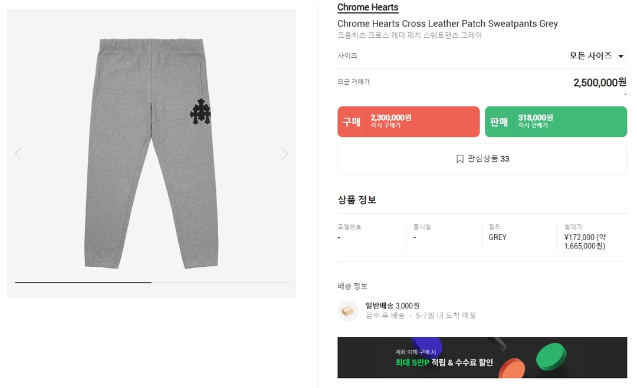This screenshot has height=388, width=637.
Task: Select 일반배송 3,000원 shipping option
Action: click(392, 306)
